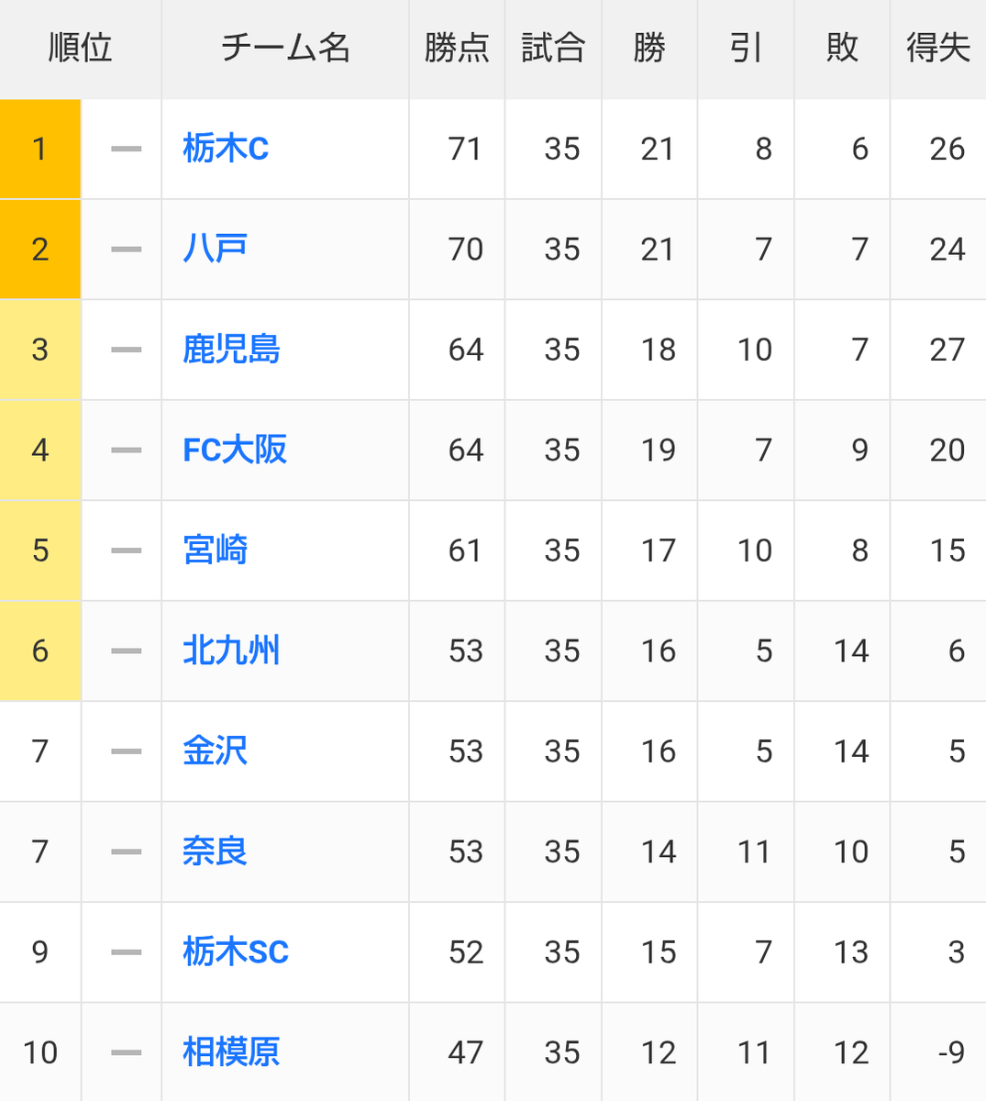This screenshot has width=986, height=1101.
Task: Click the rank 6 yellow cell
Action: 40,651
